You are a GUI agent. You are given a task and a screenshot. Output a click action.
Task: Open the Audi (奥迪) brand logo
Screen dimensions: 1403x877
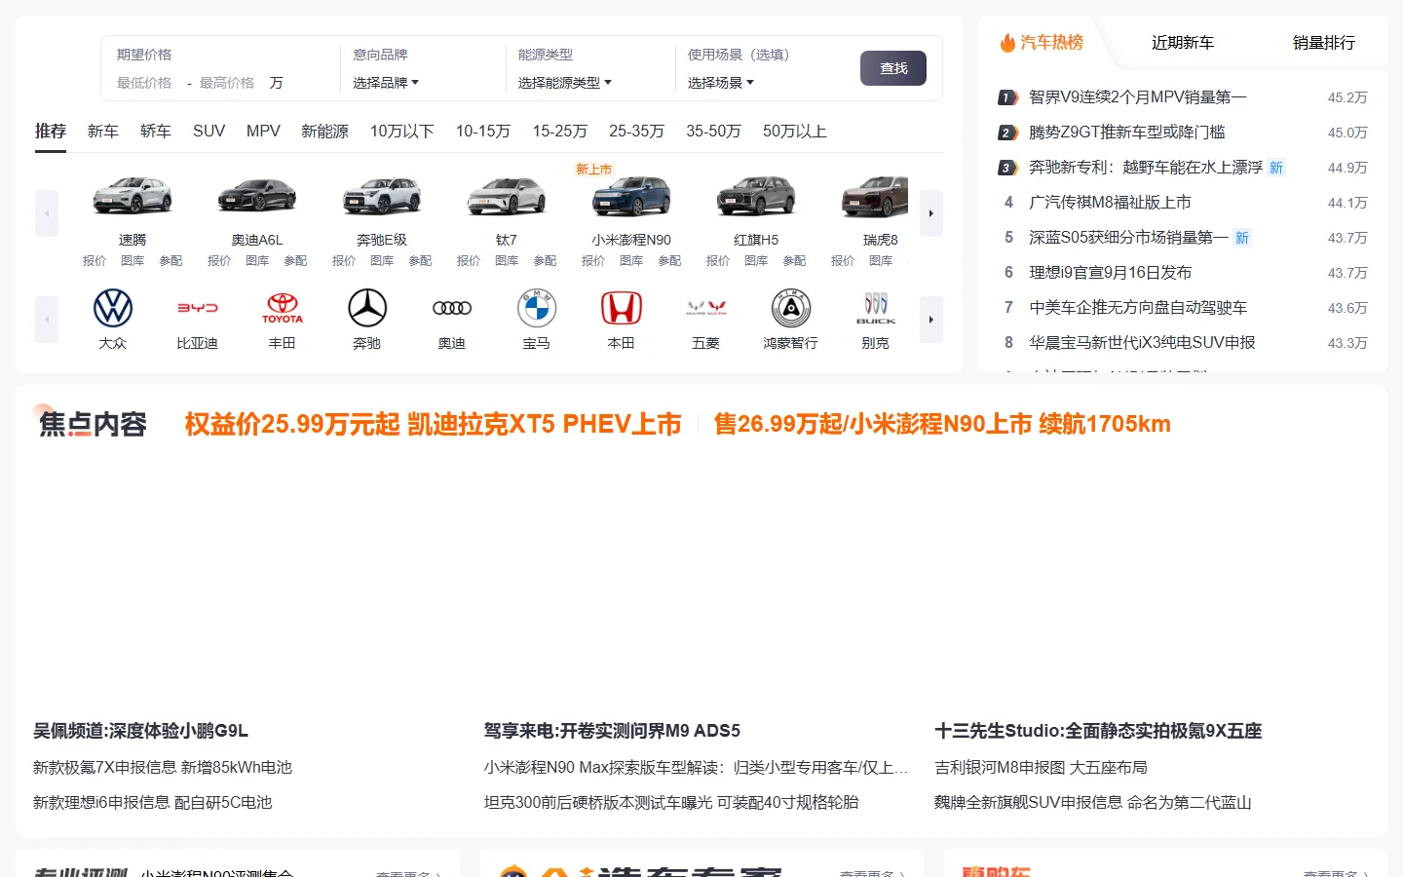452,309
